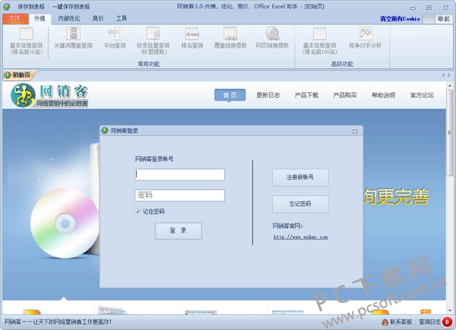Click the app logo in the title bar

6,6
